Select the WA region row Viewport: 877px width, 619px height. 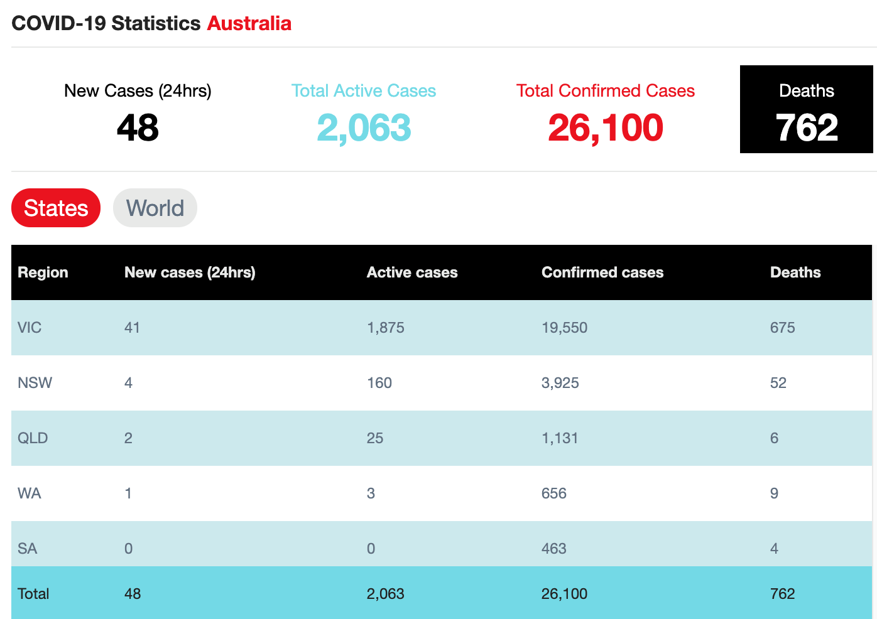[442, 493]
